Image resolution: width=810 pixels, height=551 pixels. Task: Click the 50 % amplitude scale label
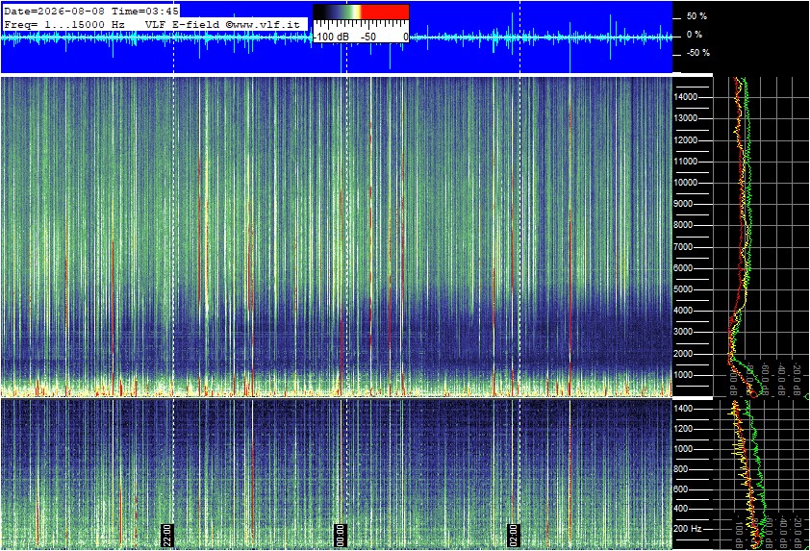pyautogui.click(x=696, y=16)
